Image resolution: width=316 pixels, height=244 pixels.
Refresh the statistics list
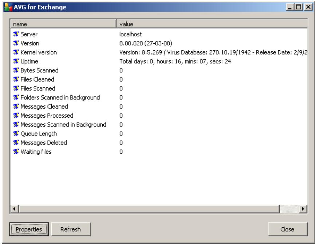coord(71,229)
